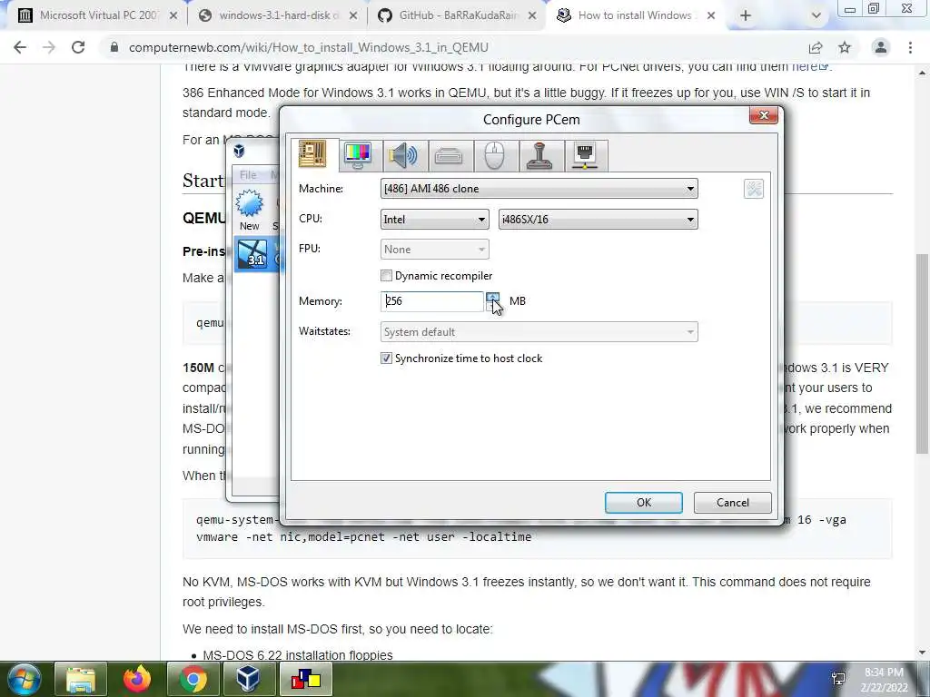Open the File menu in VirtualBox window
The height and width of the screenshot is (697, 930).
[248, 175]
